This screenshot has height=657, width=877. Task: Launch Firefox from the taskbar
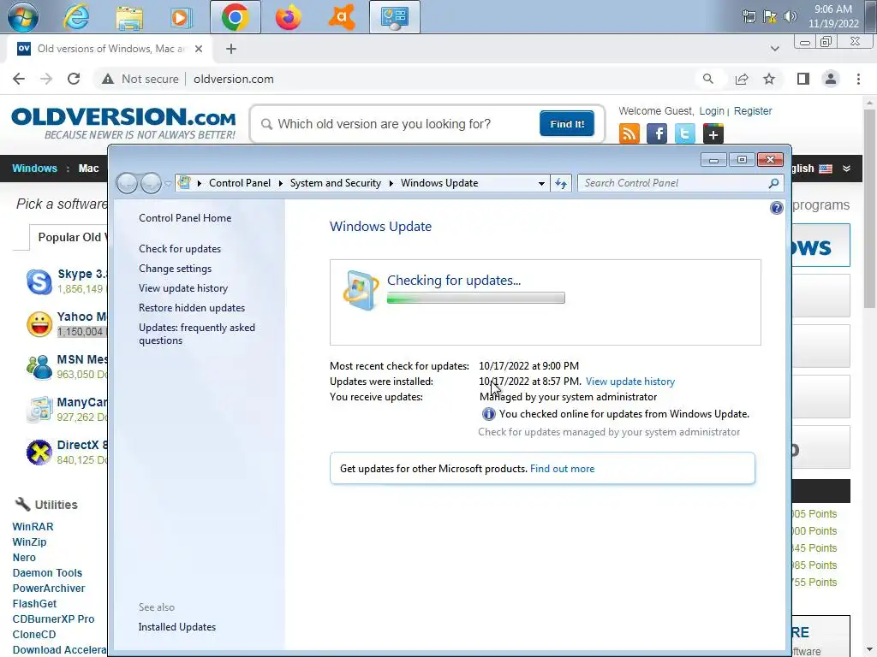(x=288, y=17)
